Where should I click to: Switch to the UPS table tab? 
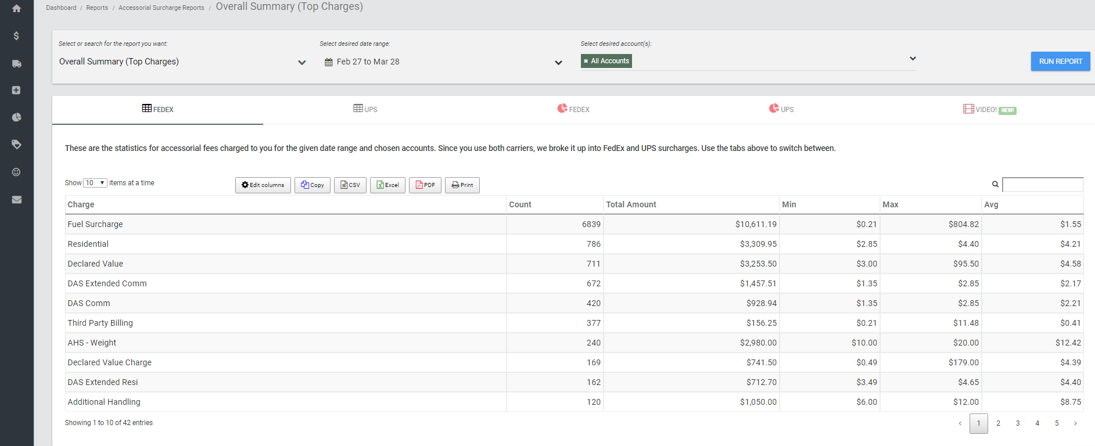(x=365, y=109)
